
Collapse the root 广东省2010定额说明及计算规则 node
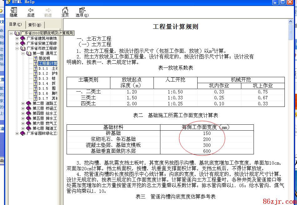click(x=11, y=33)
